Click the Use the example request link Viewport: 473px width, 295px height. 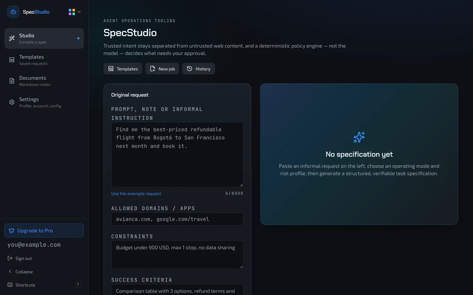136,194
